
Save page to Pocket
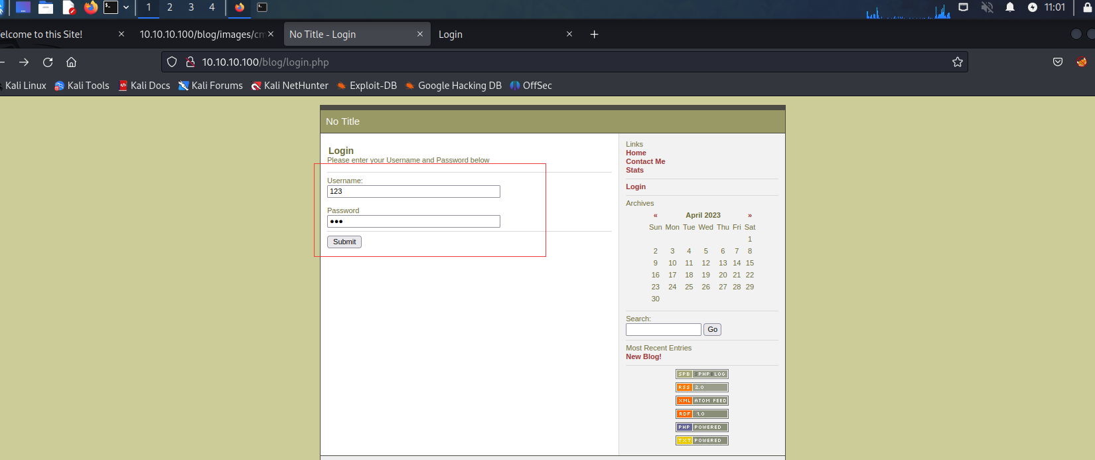pyautogui.click(x=1058, y=62)
